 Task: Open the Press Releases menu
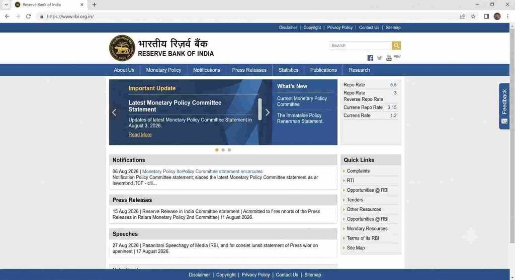point(249,70)
